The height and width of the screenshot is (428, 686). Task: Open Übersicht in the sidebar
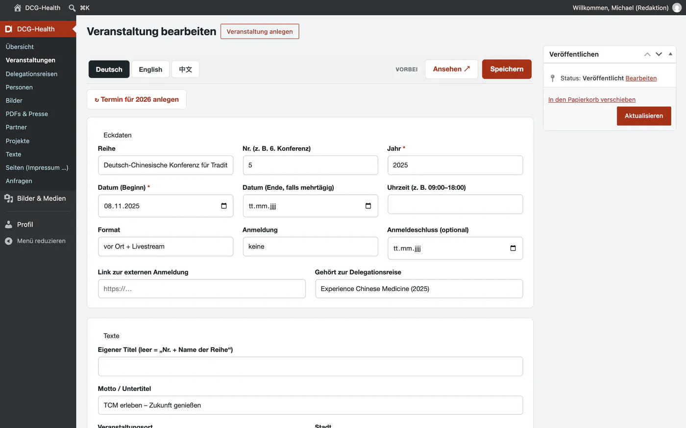(x=20, y=47)
